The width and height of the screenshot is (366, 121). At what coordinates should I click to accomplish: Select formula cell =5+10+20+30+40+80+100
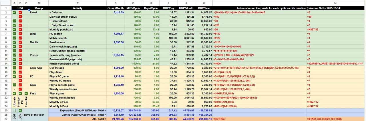point(259,59)
